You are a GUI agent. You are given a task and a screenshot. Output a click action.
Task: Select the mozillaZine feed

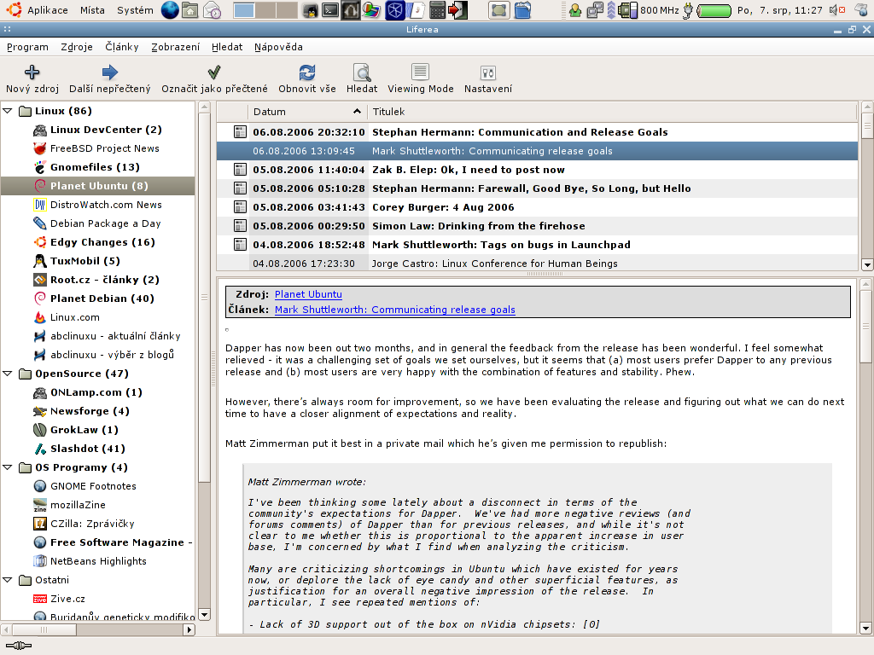[78, 505]
